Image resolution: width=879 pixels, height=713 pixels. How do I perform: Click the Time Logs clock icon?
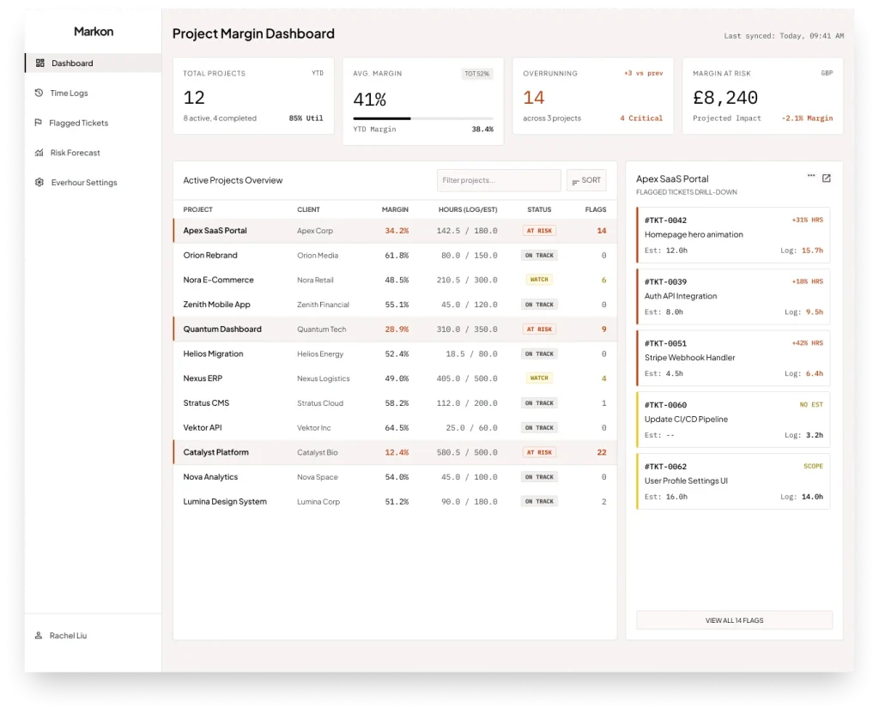point(39,93)
